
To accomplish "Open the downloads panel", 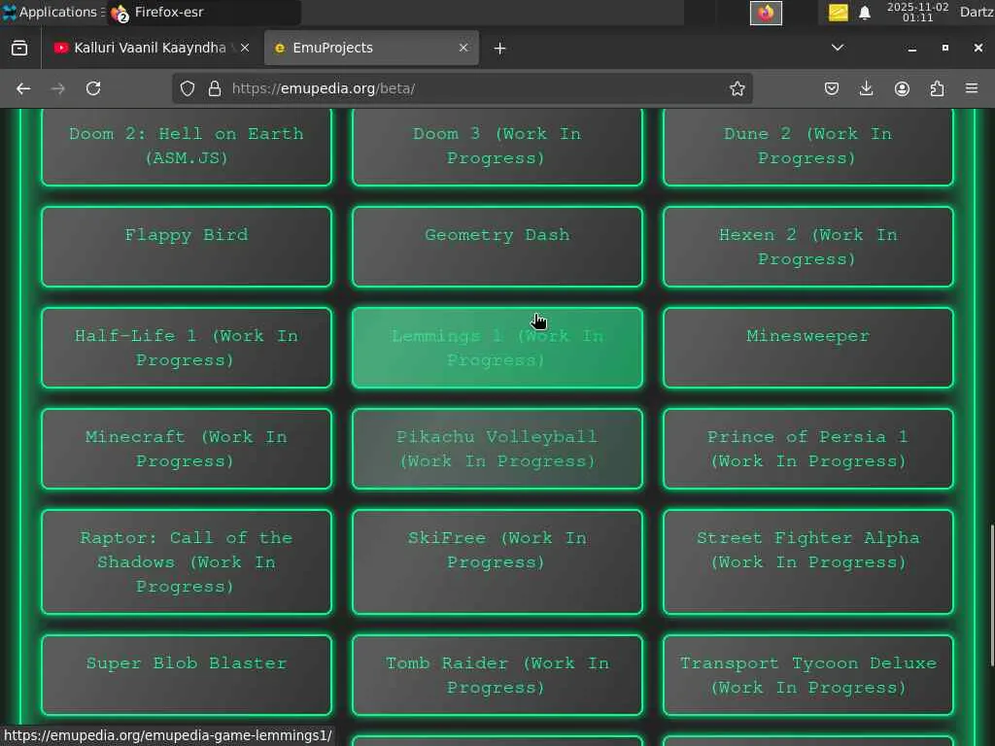I will pyautogui.click(x=866, y=88).
